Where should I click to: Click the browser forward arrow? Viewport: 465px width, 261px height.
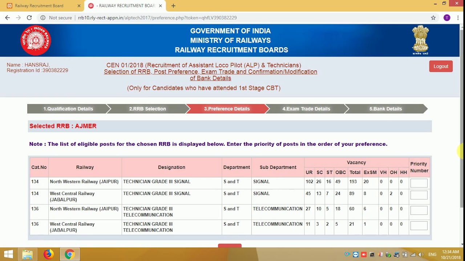pos(18,17)
